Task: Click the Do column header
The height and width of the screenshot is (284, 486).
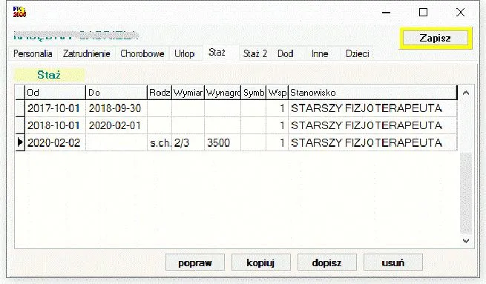Action: tap(116, 92)
